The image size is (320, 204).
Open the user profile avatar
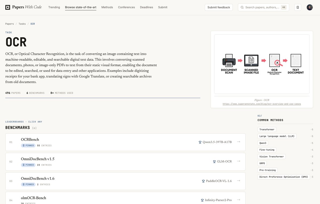[310, 7]
